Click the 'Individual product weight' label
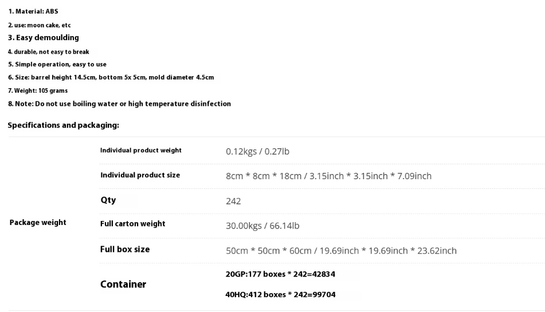 point(141,150)
